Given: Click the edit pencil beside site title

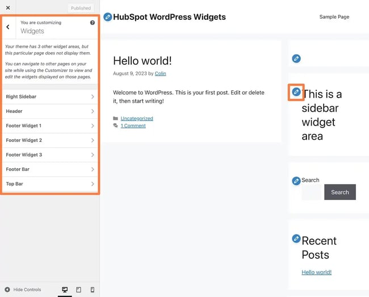Looking at the screenshot, I should point(108,17).
